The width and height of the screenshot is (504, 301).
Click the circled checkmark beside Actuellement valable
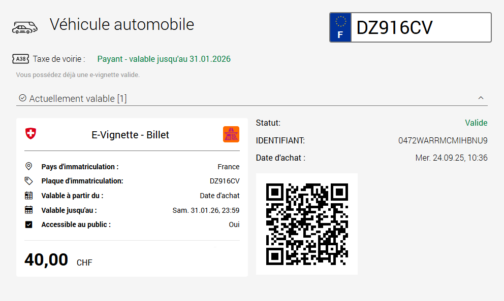click(22, 98)
